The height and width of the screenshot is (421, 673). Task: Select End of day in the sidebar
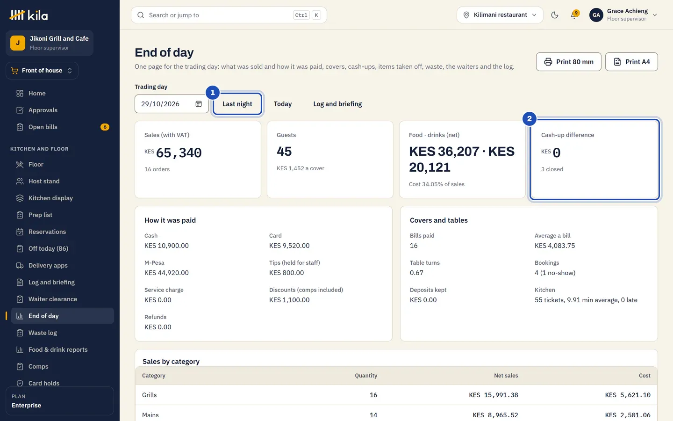tap(63, 316)
